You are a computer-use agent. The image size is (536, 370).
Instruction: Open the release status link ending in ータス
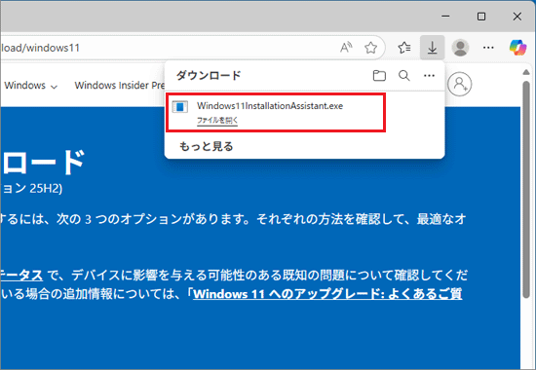tap(21, 275)
